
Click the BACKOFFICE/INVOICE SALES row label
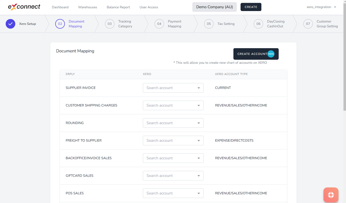tap(89, 158)
